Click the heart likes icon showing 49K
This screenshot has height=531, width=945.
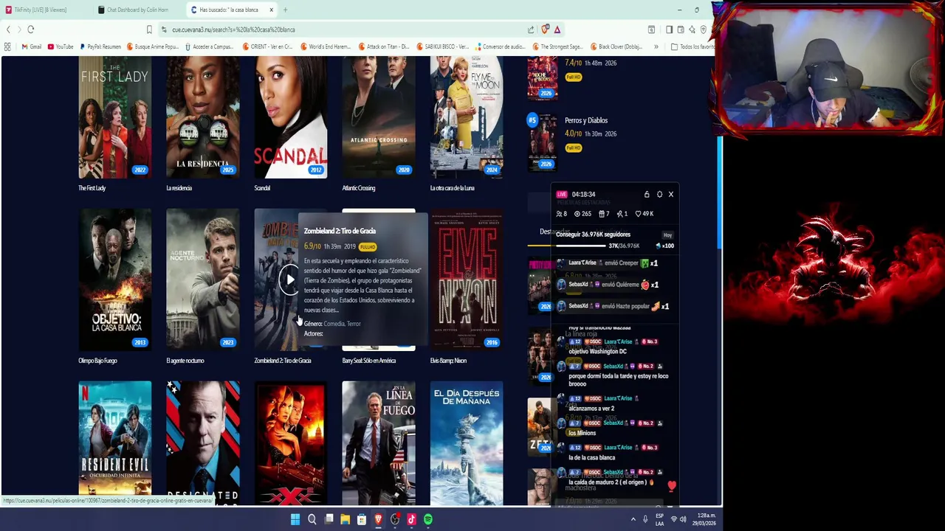click(x=639, y=214)
